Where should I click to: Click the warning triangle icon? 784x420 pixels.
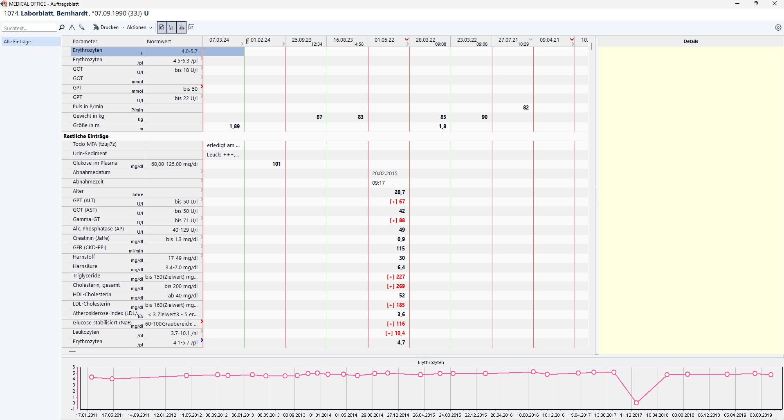tap(72, 27)
